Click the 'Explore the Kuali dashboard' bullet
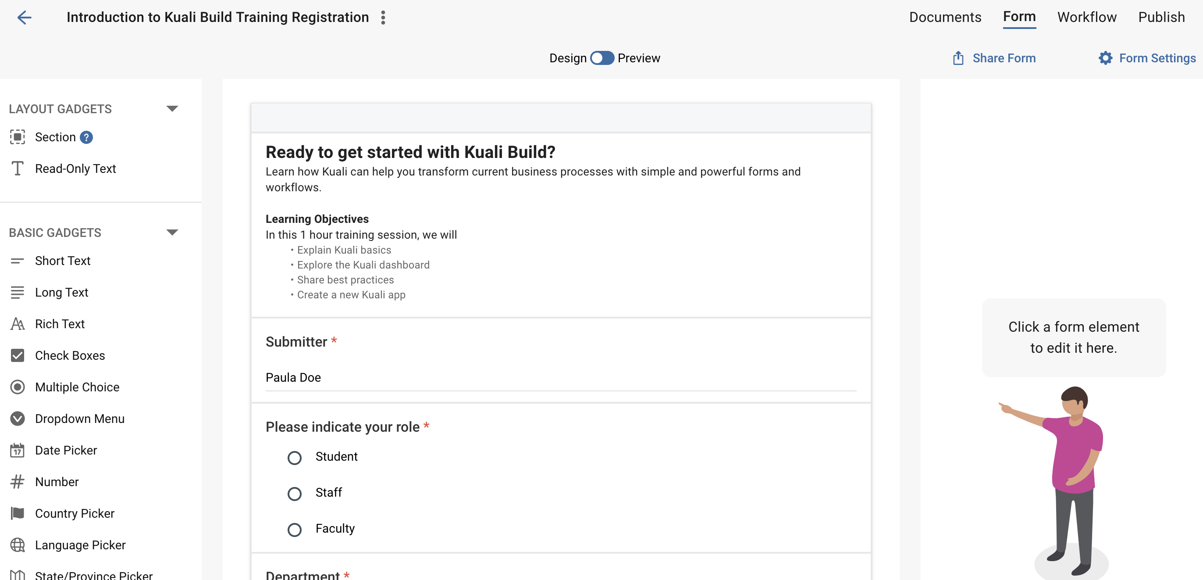Viewport: 1203px width, 580px height. (x=363, y=265)
